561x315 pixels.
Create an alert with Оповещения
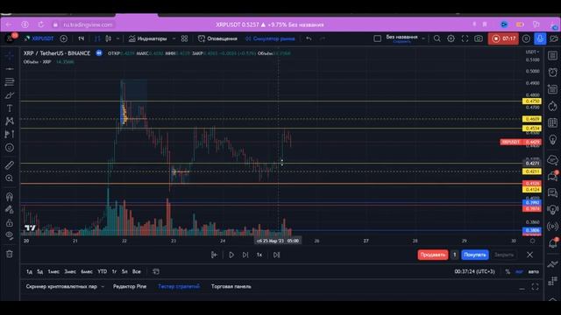click(x=217, y=38)
